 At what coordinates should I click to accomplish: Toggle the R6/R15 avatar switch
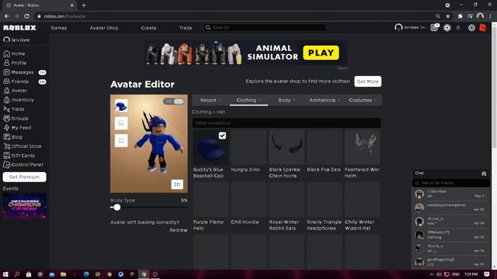tap(174, 102)
